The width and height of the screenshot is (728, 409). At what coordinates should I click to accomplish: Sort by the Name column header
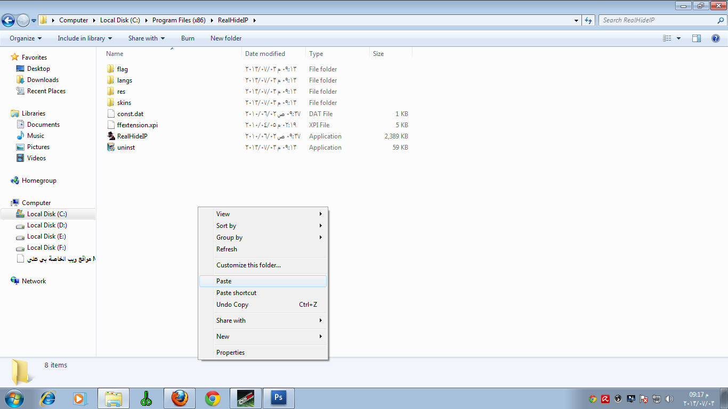[115, 54]
